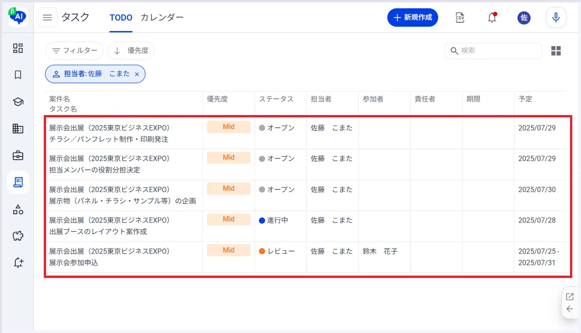Open notifications bell icon
The height and width of the screenshot is (333, 581).
coord(492,18)
